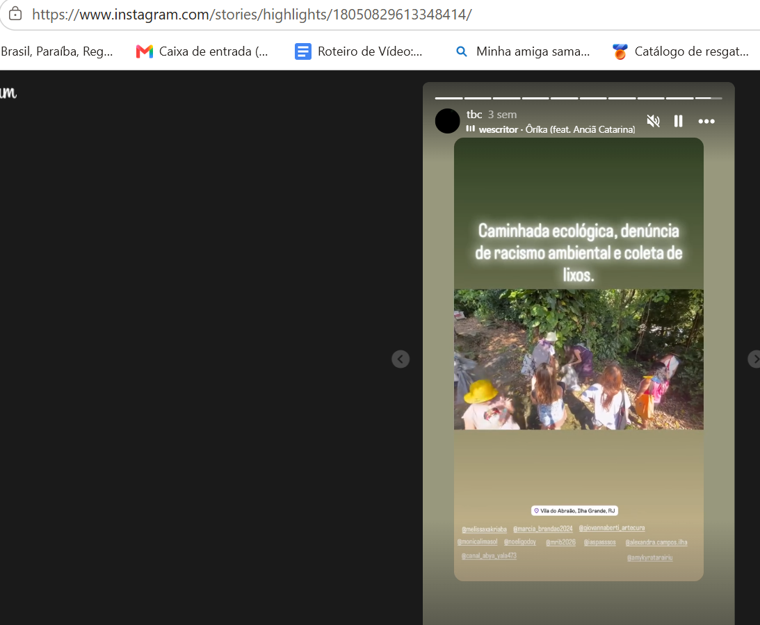Viewport: 760px width, 625px height.
Task: Open the tbc username link
Action: (474, 114)
